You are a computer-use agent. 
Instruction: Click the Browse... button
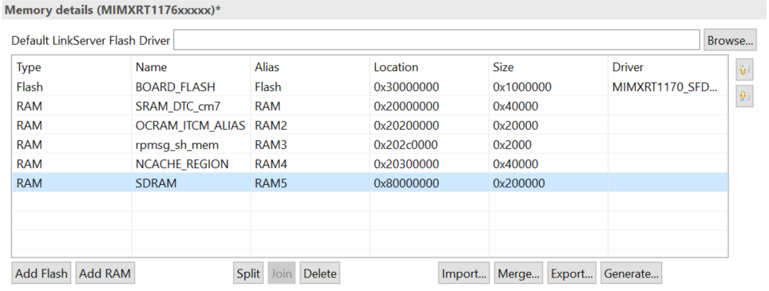coord(730,41)
